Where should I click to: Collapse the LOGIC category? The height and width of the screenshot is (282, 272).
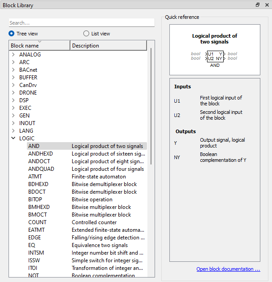tap(13, 138)
